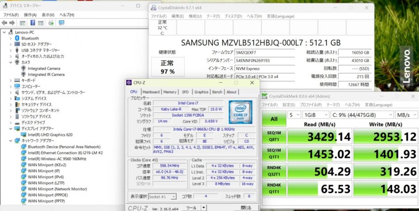Expand the Bluetooth device category

11,38
